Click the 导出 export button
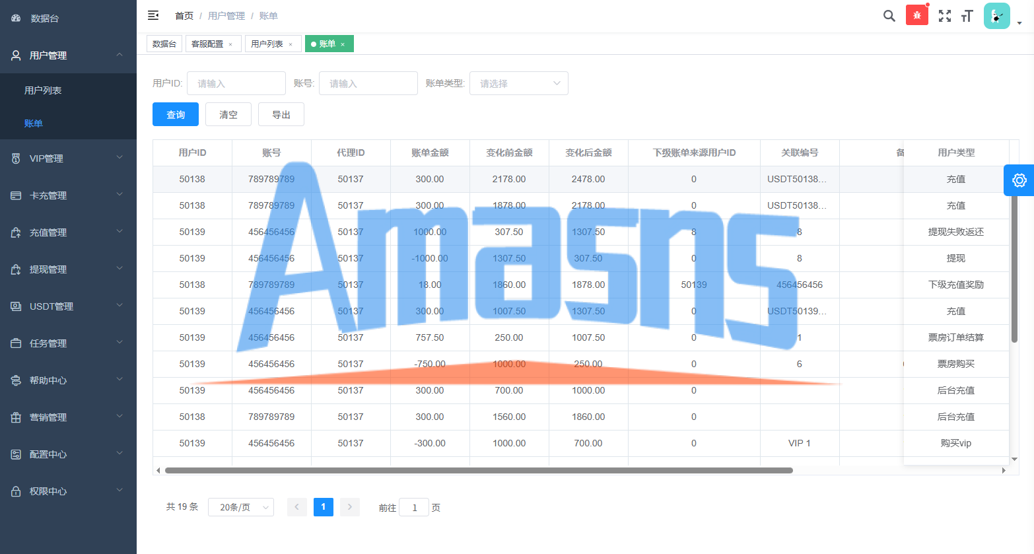This screenshot has width=1034, height=554. pos(281,114)
